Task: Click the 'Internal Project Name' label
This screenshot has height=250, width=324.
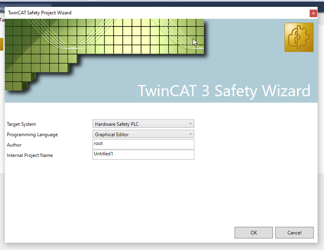Action: (30, 155)
